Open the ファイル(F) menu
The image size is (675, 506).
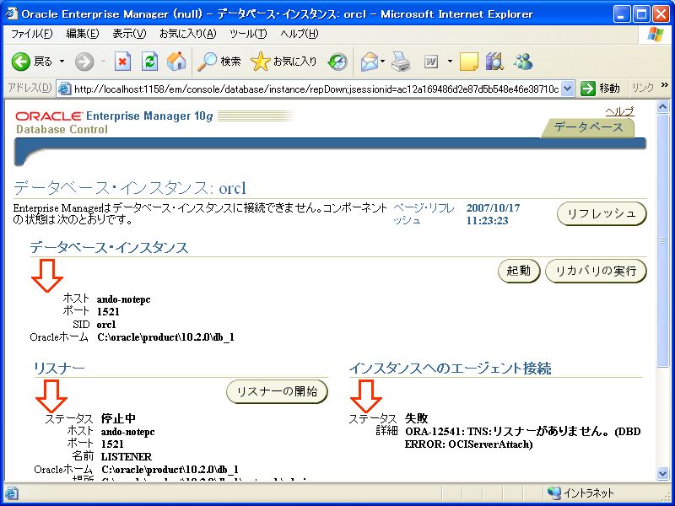click(x=31, y=34)
